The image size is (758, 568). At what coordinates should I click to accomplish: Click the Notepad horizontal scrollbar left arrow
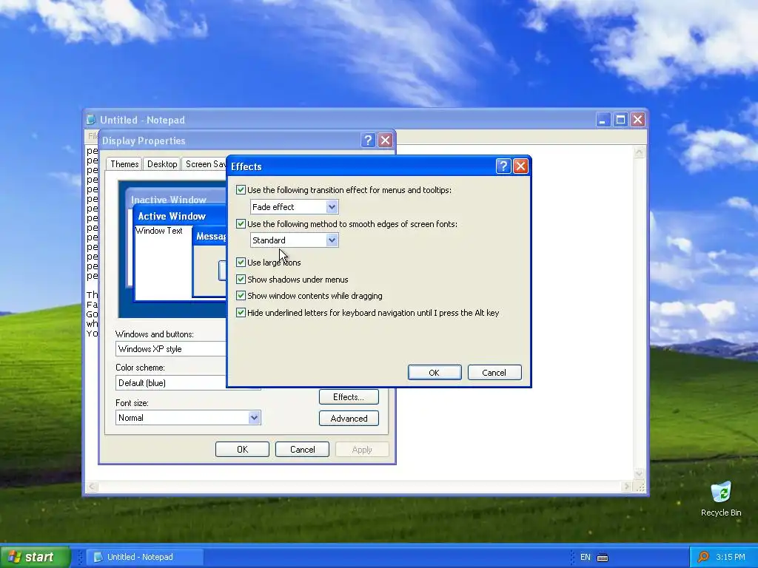coord(92,487)
